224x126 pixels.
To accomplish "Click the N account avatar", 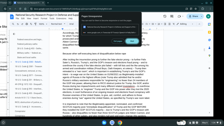I will [208, 16].
